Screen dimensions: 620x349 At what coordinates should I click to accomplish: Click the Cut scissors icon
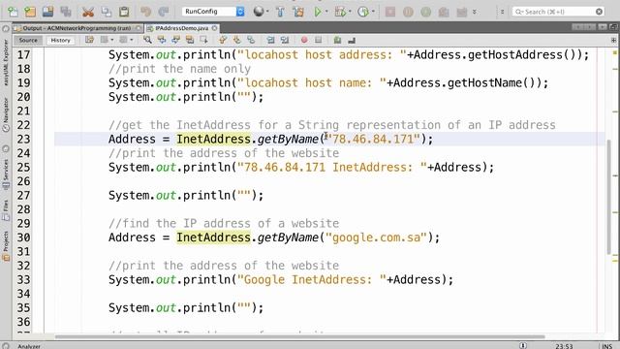(x=88, y=12)
